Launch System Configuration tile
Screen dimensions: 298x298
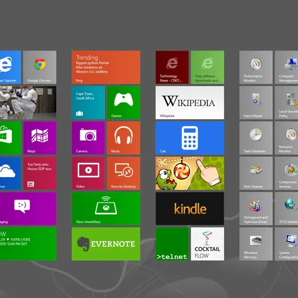point(287,244)
